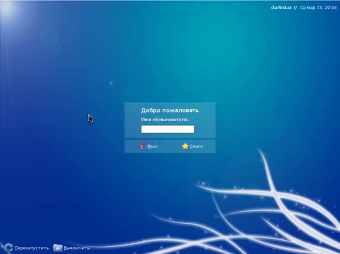Click the translucent circle near the sun flare
Screen dimensions: 340x254
coord(49,36)
